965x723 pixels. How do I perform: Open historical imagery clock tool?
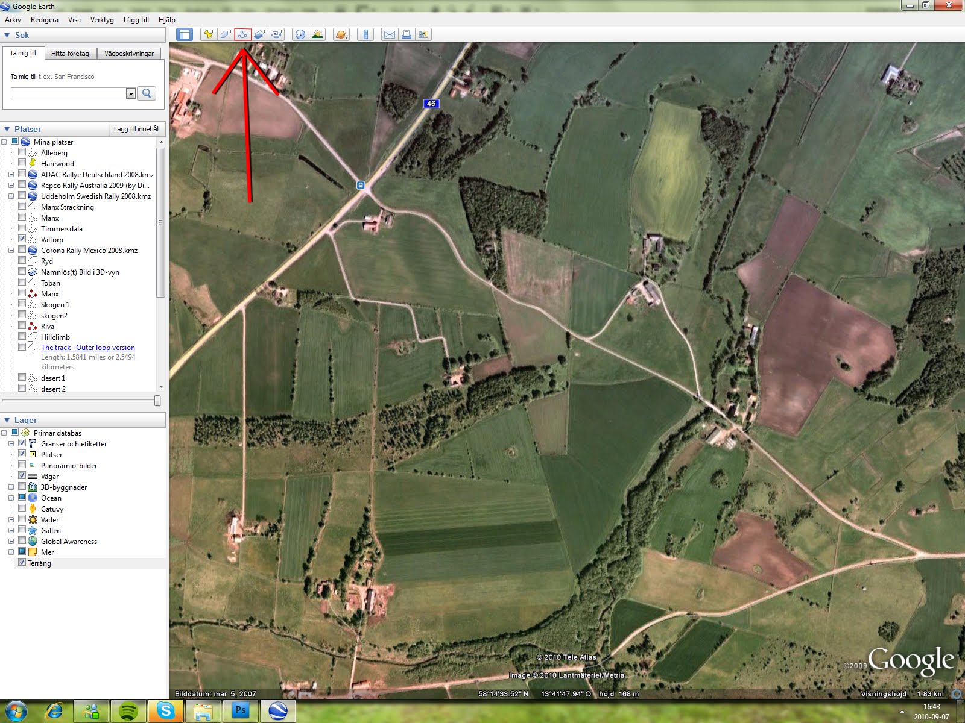point(300,34)
